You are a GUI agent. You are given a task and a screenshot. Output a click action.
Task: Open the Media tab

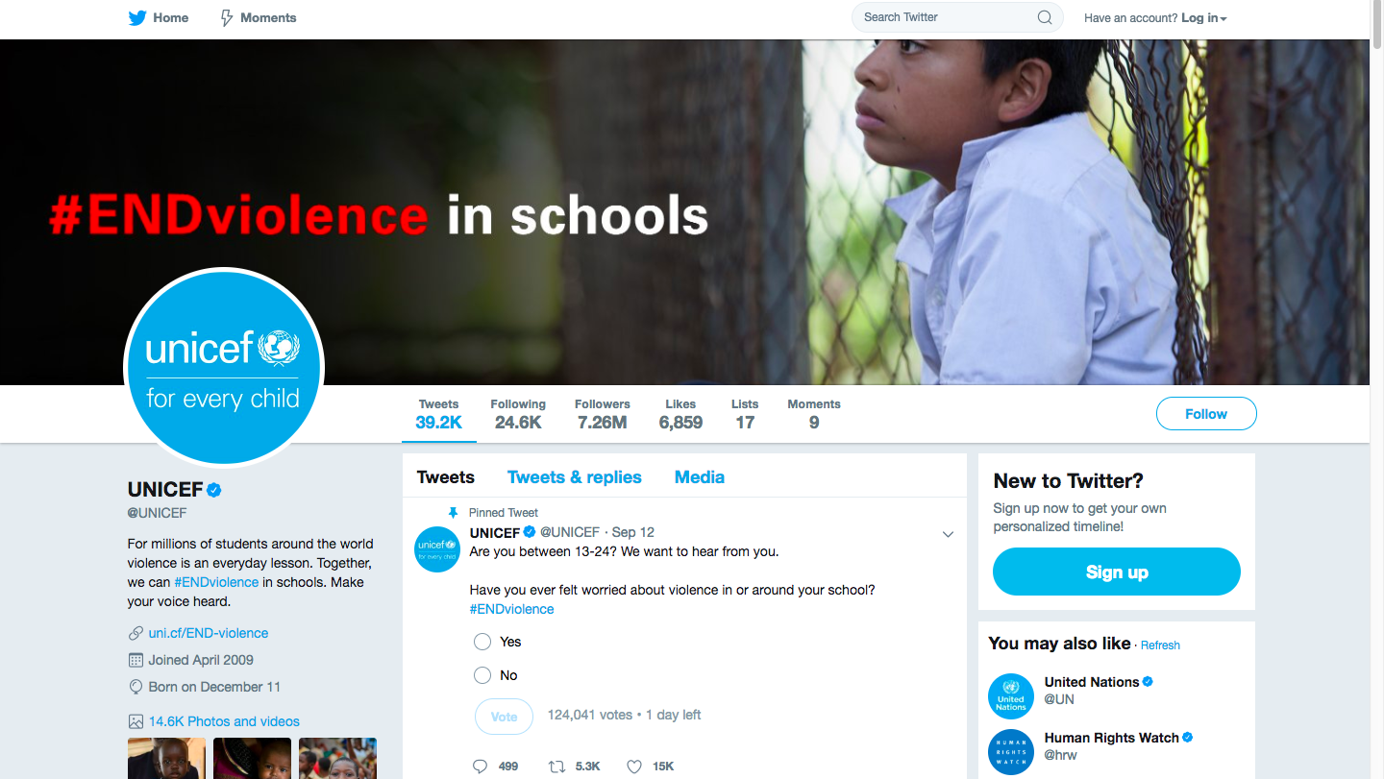(x=700, y=477)
